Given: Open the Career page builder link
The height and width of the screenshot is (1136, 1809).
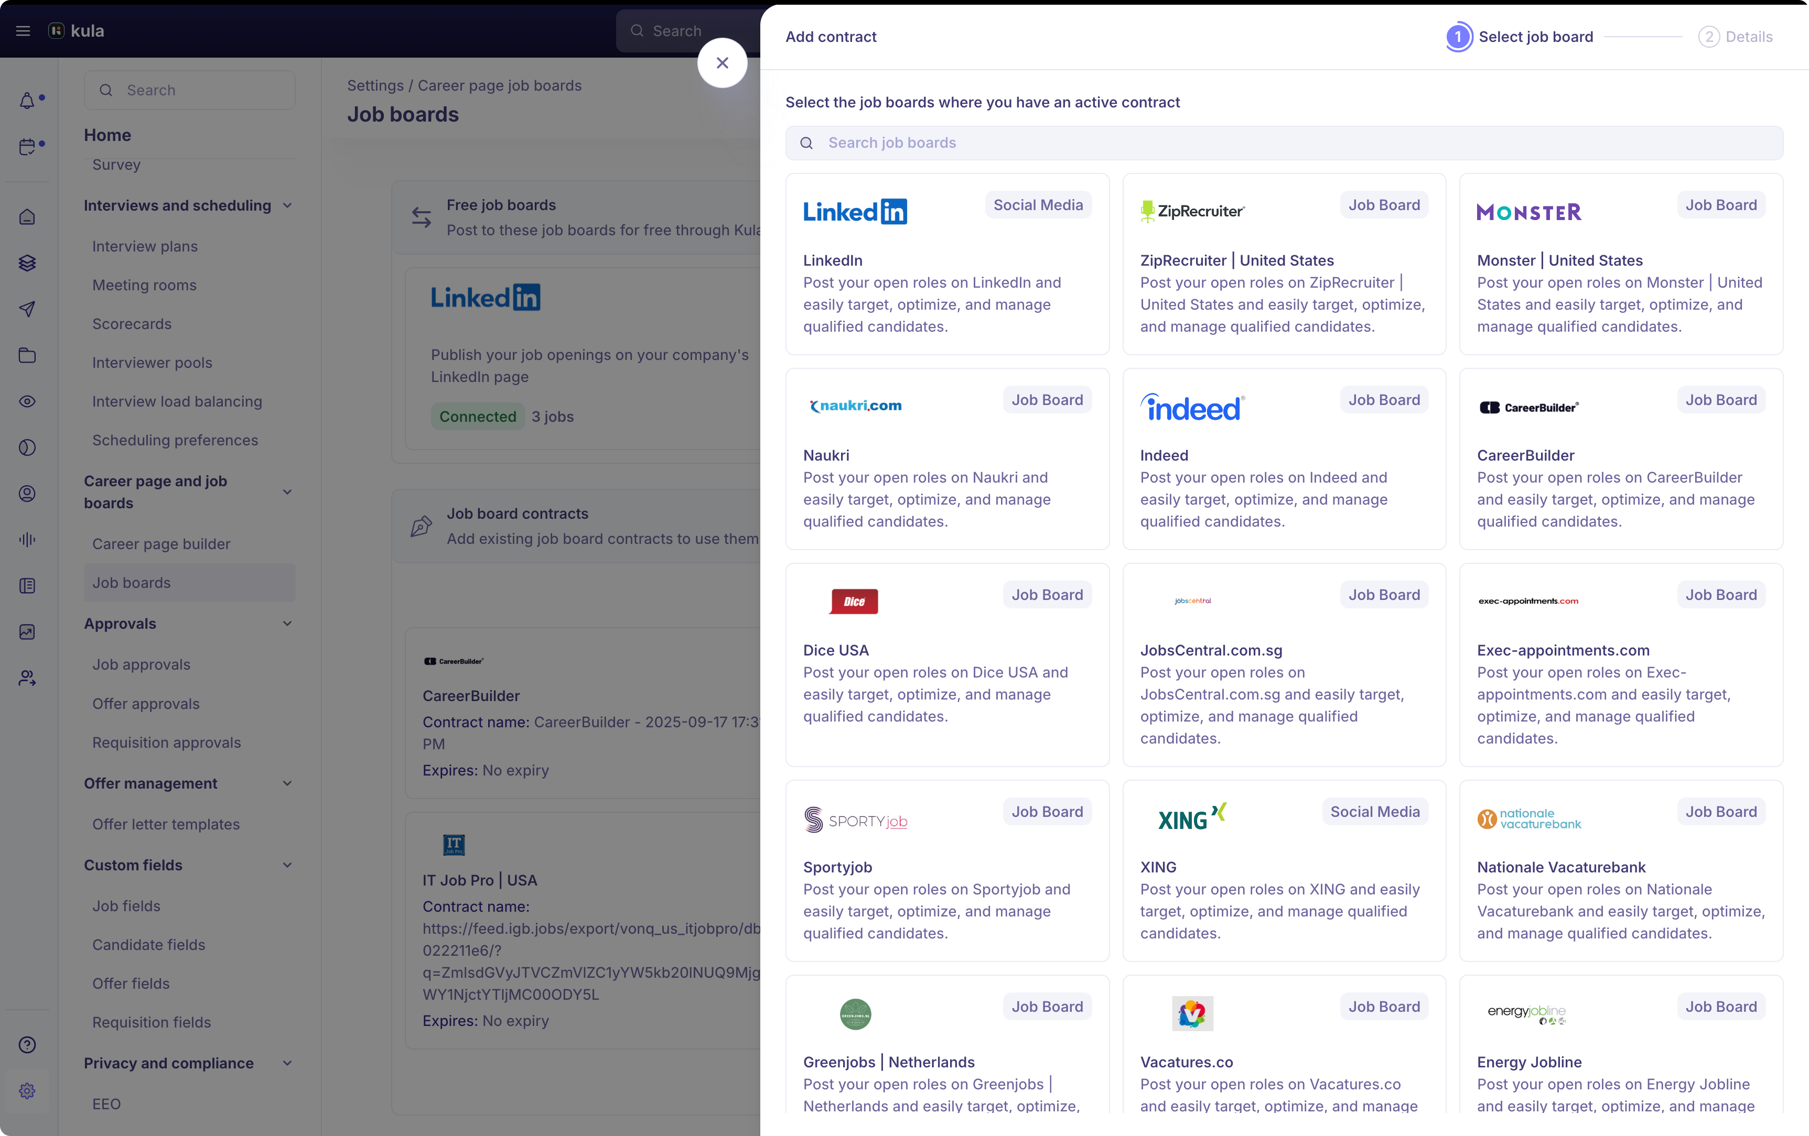Looking at the screenshot, I should pyautogui.click(x=161, y=543).
